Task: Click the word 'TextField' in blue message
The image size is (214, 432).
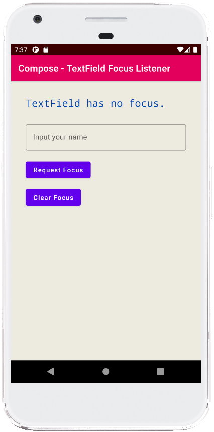Action: point(53,103)
